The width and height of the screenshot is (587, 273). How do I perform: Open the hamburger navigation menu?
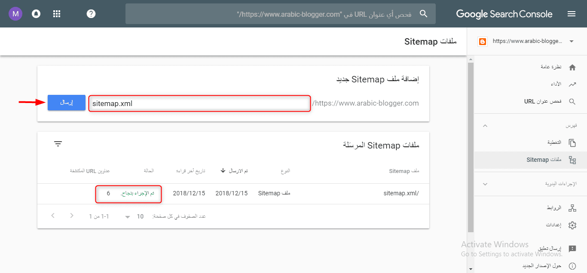(572, 14)
